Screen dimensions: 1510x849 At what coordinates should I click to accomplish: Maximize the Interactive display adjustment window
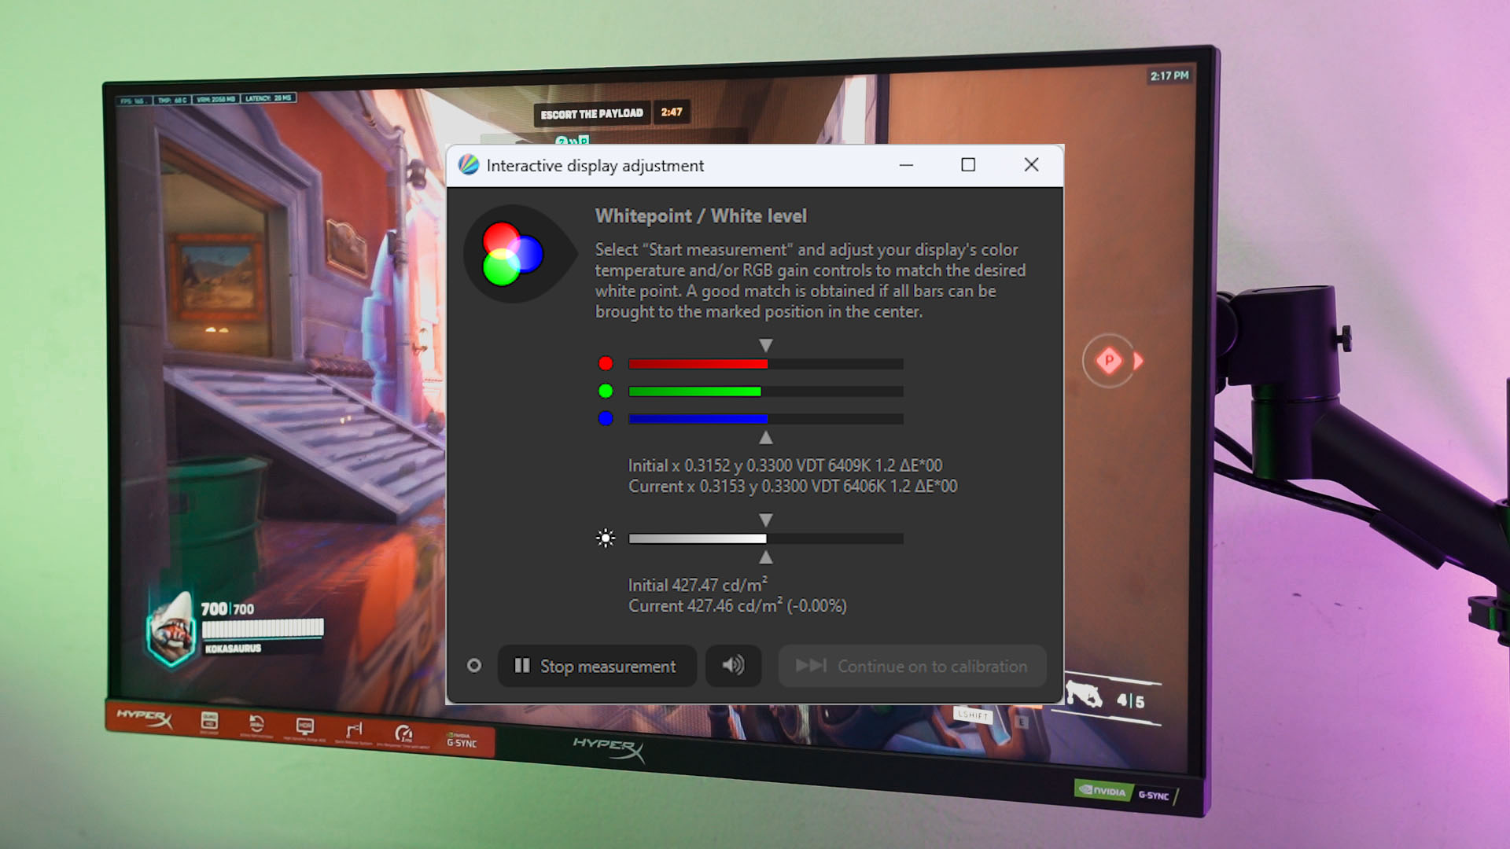click(968, 165)
